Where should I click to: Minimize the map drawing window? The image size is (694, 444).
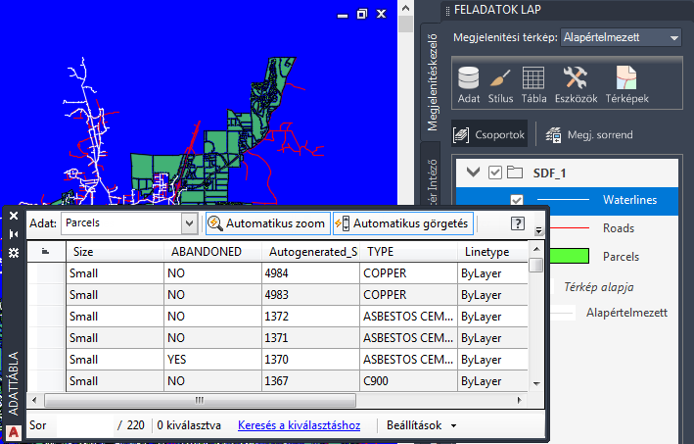click(343, 15)
